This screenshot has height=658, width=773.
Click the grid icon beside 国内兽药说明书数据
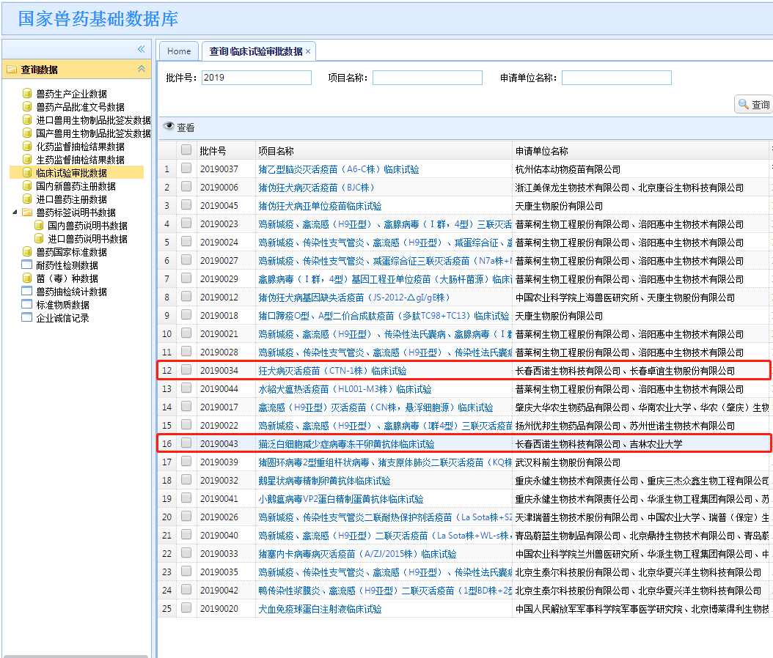point(40,226)
